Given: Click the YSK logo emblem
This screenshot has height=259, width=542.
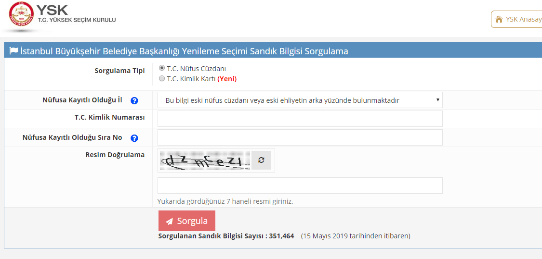Looking at the screenshot, I should pyautogui.click(x=21, y=14).
